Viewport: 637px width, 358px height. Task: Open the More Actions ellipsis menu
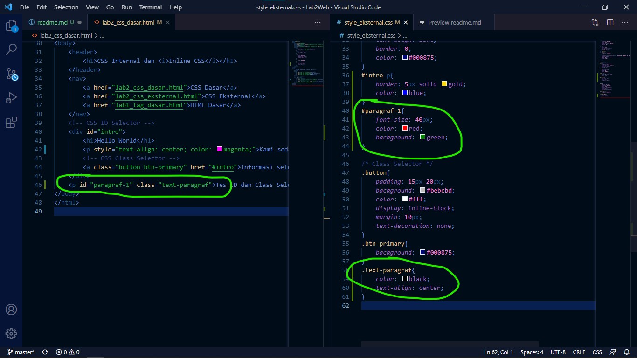625,22
